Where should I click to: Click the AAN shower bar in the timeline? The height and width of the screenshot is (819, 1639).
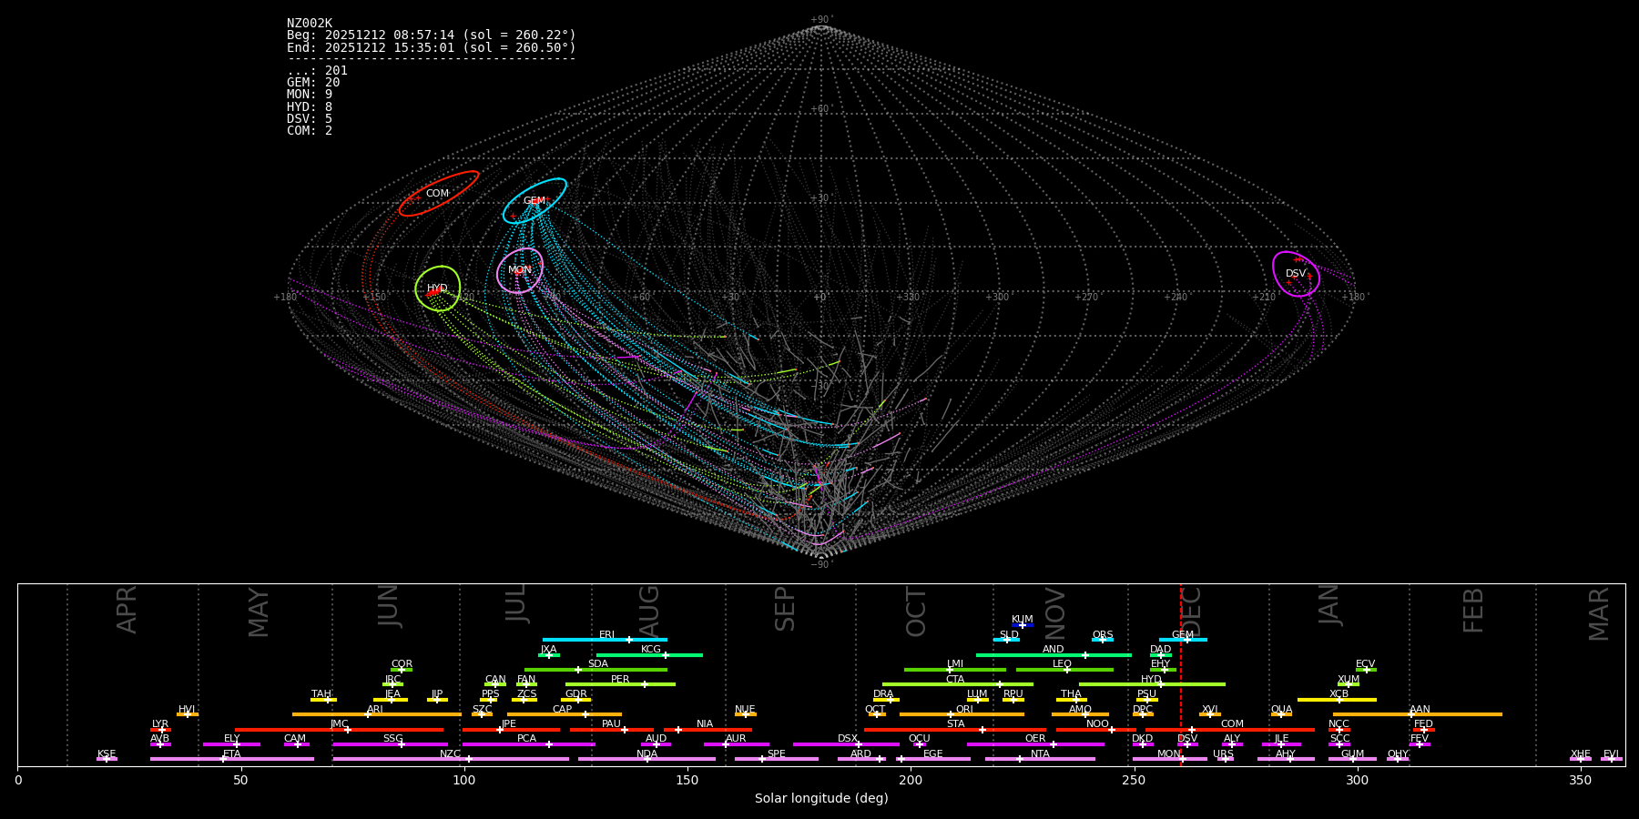click(1418, 714)
